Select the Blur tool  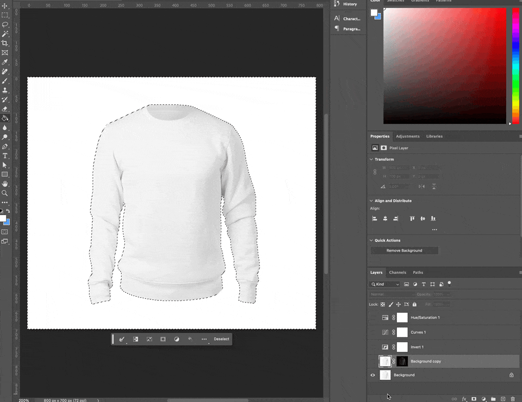(5, 128)
